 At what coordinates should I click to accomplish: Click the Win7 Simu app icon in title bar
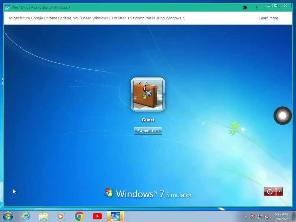click(7, 7)
